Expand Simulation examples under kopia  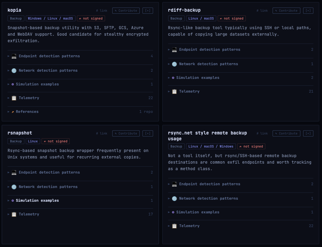point(37,84)
